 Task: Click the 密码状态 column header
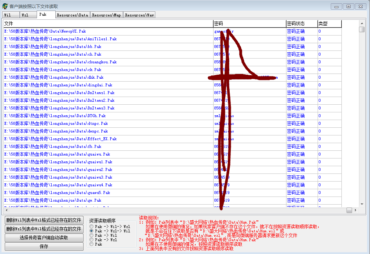point(302,23)
